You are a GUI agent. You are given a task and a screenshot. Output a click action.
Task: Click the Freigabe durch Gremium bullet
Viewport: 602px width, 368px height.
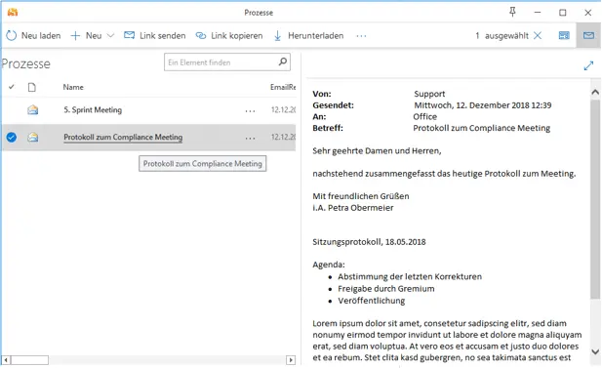point(385,289)
